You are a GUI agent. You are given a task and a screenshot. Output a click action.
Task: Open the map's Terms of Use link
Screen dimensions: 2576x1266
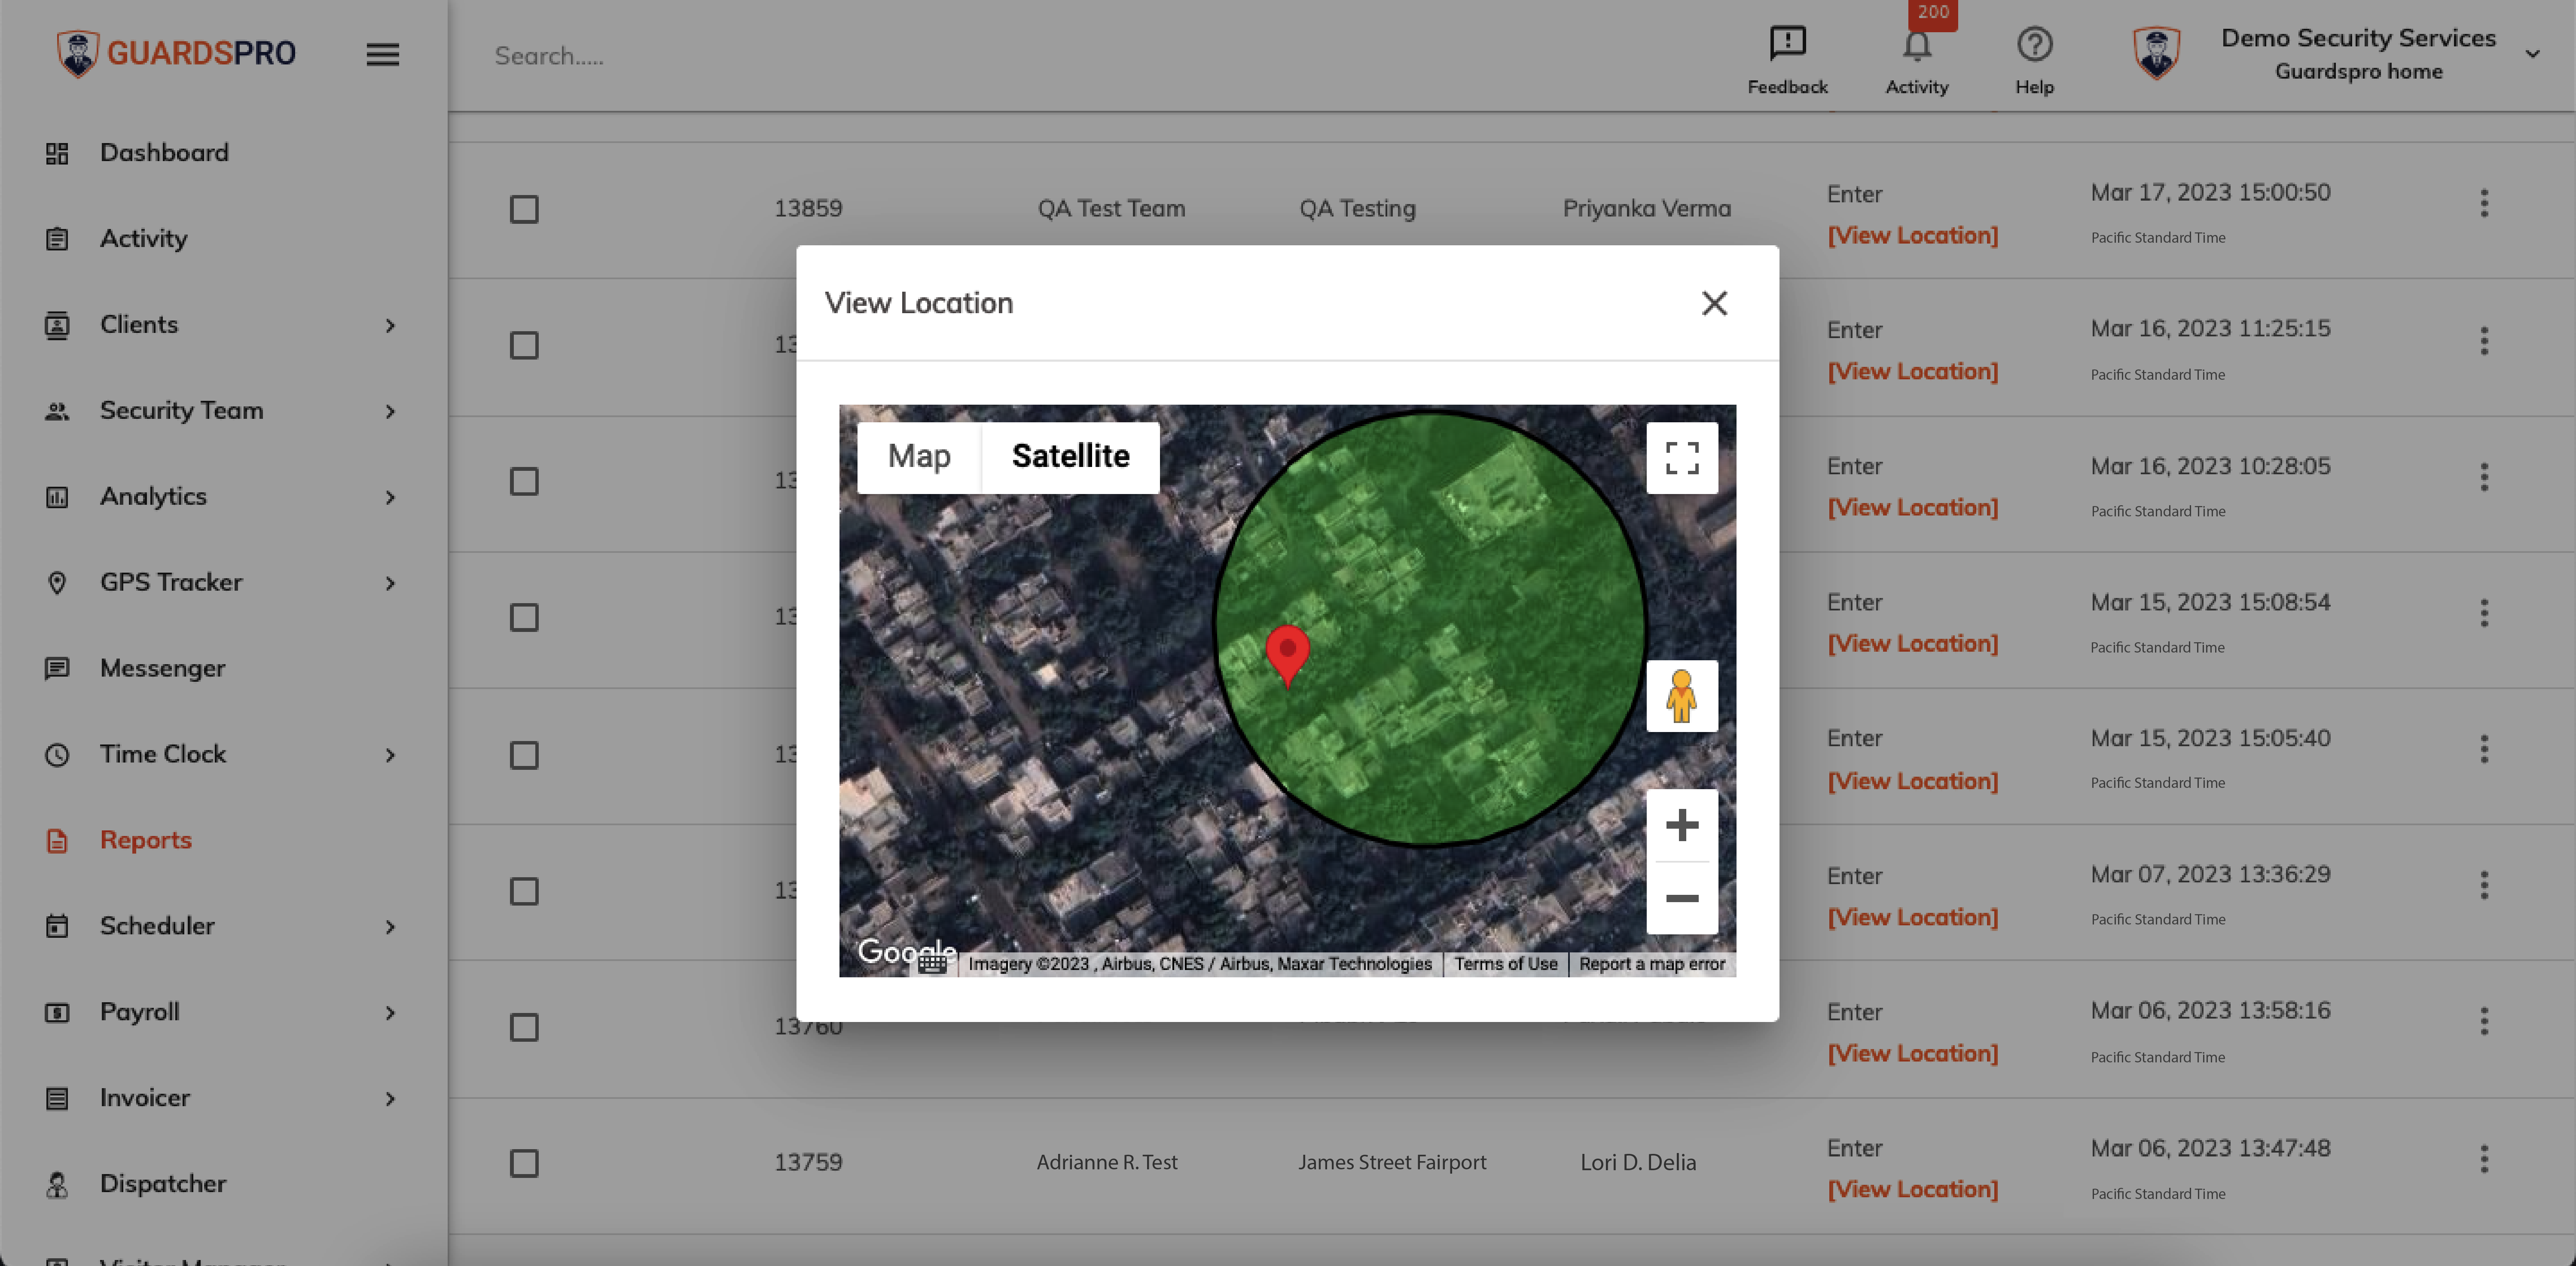click(x=1505, y=964)
